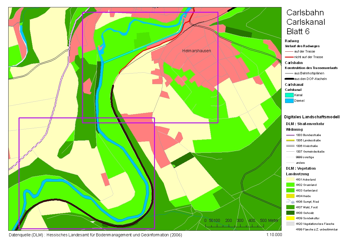
Task: Click the Helmarshausen label on the map
Action: (x=197, y=51)
